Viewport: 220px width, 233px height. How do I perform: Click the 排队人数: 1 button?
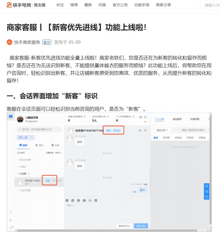(26, 138)
